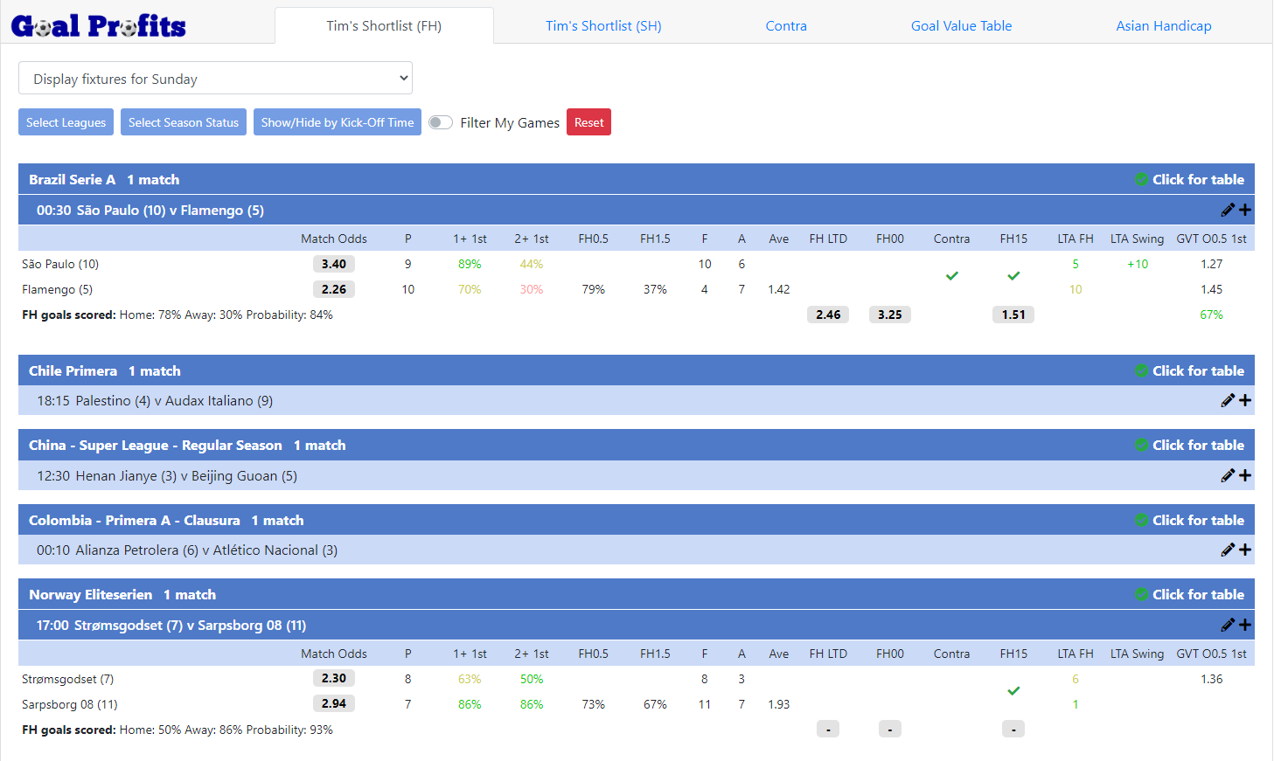Click the pencil icon for Alianza Petrolera match
Screen dimensions: 1274x761
point(1228,550)
